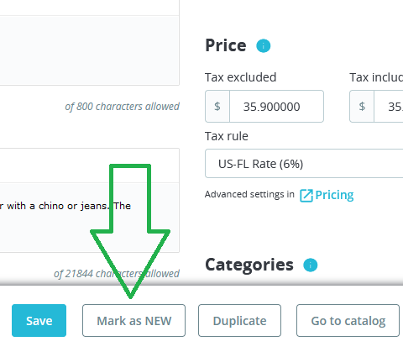
Task: Click into the description text area
Action: pyautogui.click(x=90, y=218)
